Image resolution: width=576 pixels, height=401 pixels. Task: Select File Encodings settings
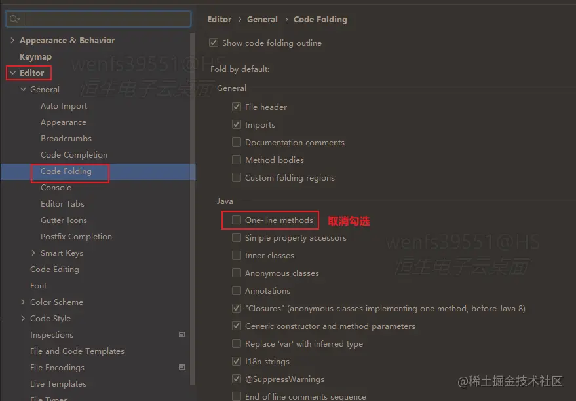[57, 367]
